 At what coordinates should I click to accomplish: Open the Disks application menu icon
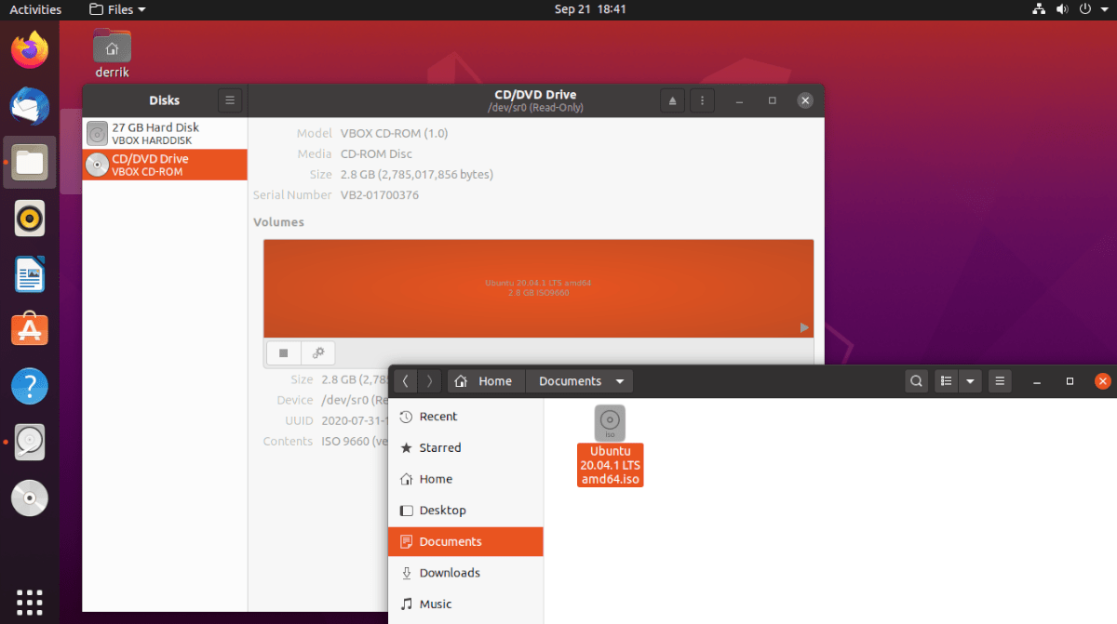pos(229,100)
